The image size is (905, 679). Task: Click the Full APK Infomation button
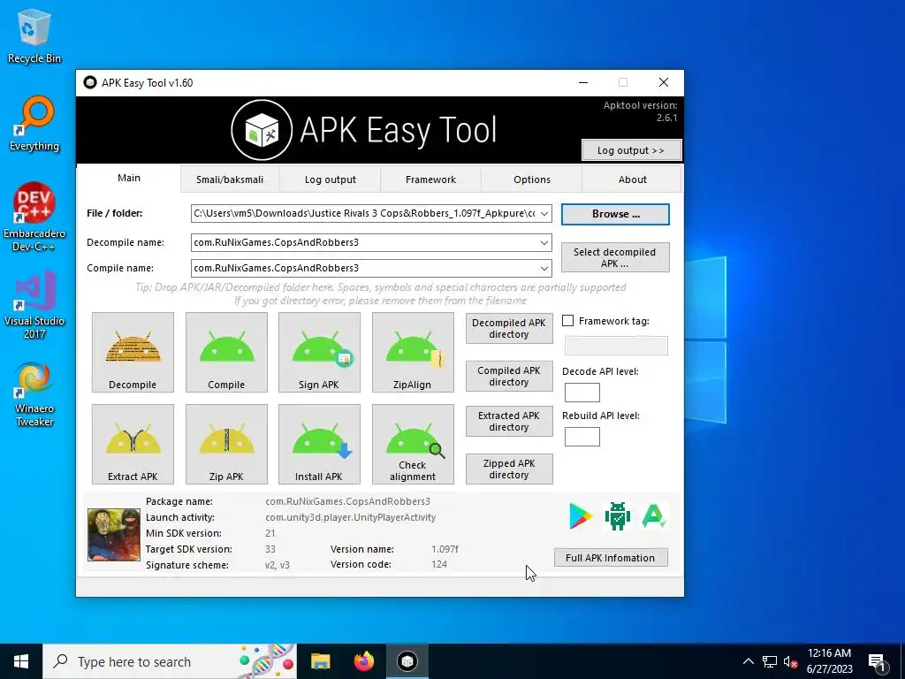611,558
